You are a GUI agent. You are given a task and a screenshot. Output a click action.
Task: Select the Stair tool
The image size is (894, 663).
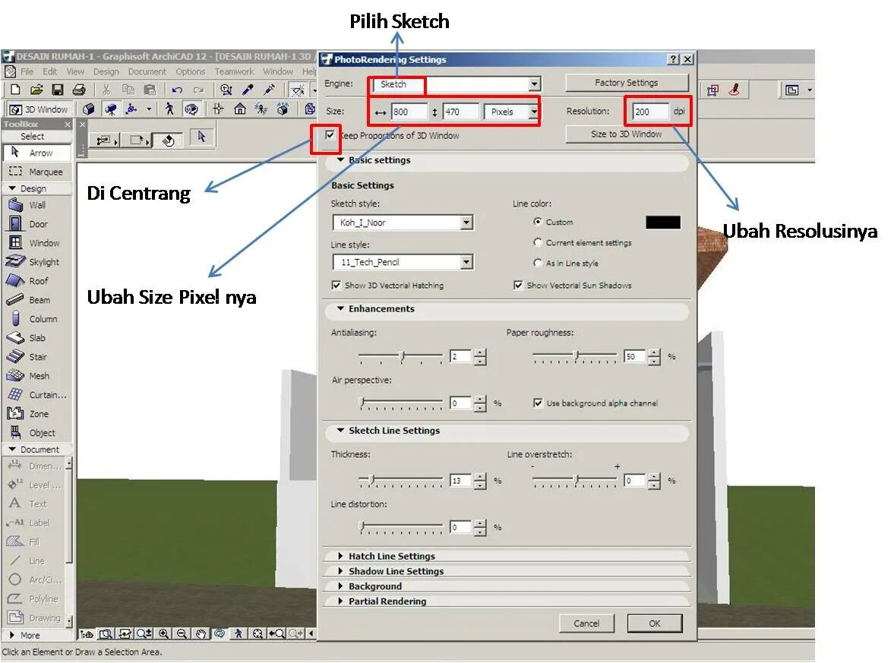point(37,357)
